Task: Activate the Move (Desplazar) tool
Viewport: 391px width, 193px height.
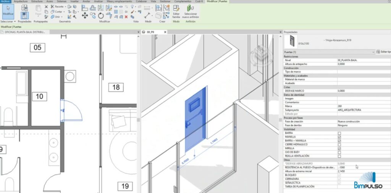Action: point(84,16)
